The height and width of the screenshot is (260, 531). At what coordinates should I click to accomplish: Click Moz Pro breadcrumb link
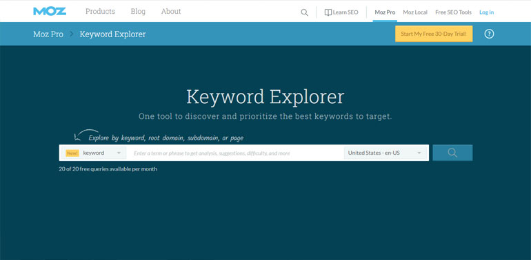point(48,34)
